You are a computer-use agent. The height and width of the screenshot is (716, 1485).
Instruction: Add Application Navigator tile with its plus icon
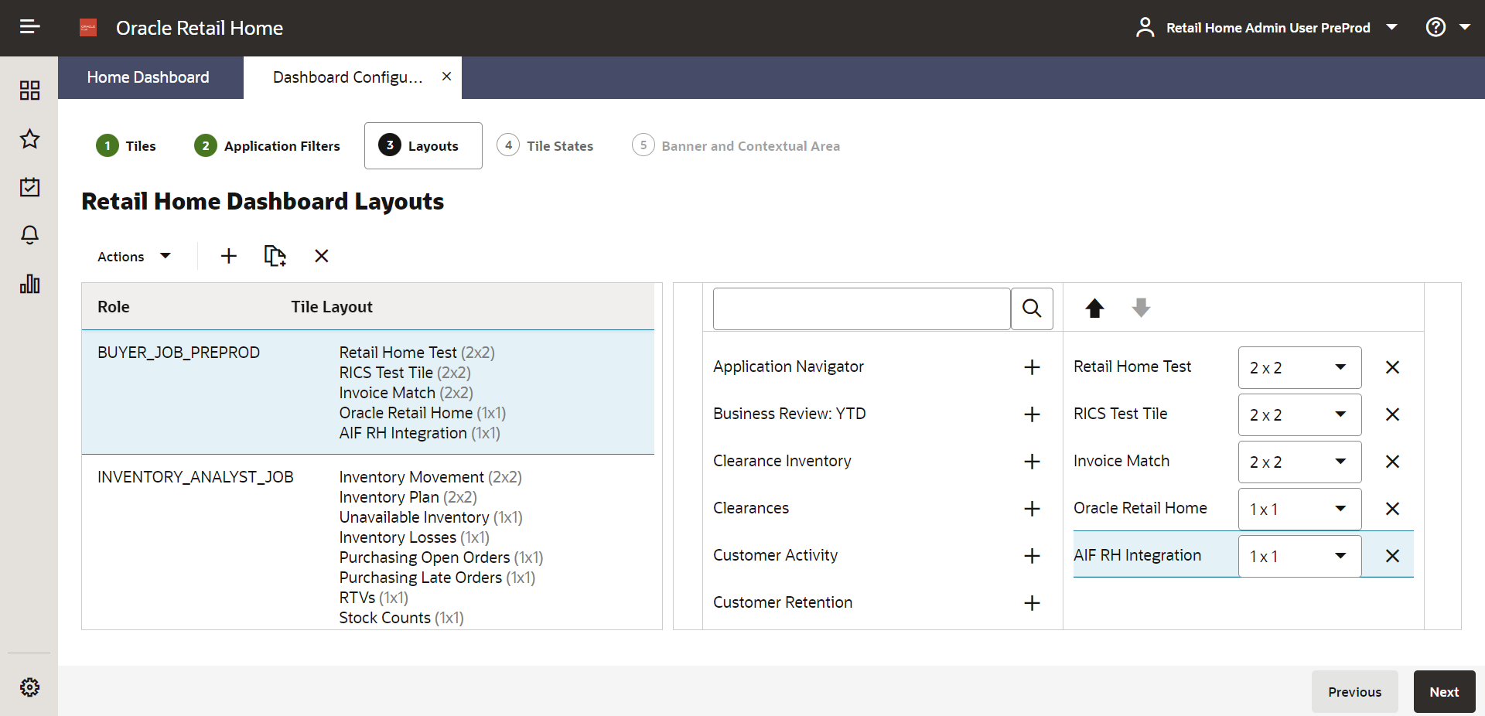[x=1032, y=367]
